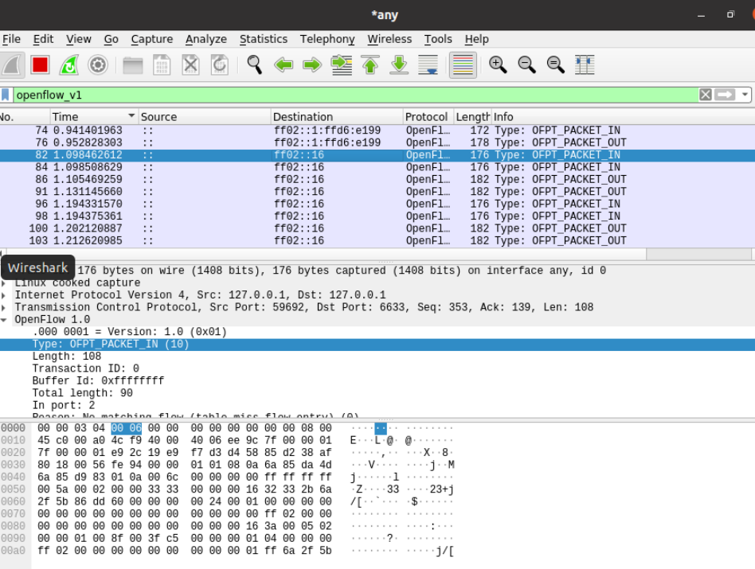Select Version: 1.0 (0x01) field

(x=377, y=332)
